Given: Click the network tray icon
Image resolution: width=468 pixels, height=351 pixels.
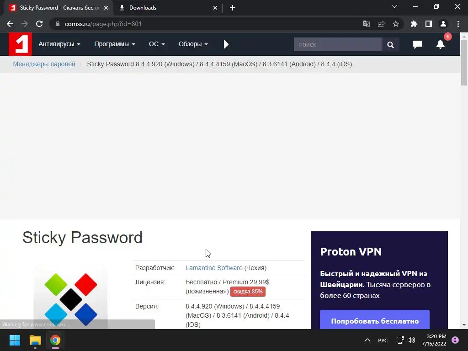Looking at the screenshot, I should coord(400,340).
